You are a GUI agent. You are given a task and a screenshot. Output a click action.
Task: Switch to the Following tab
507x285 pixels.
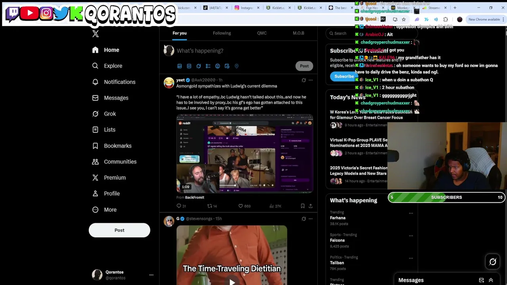point(222,33)
